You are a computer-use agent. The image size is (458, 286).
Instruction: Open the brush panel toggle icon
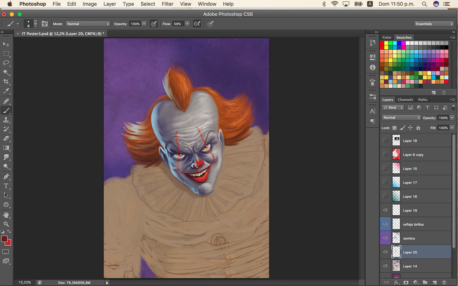click(45, 24)
